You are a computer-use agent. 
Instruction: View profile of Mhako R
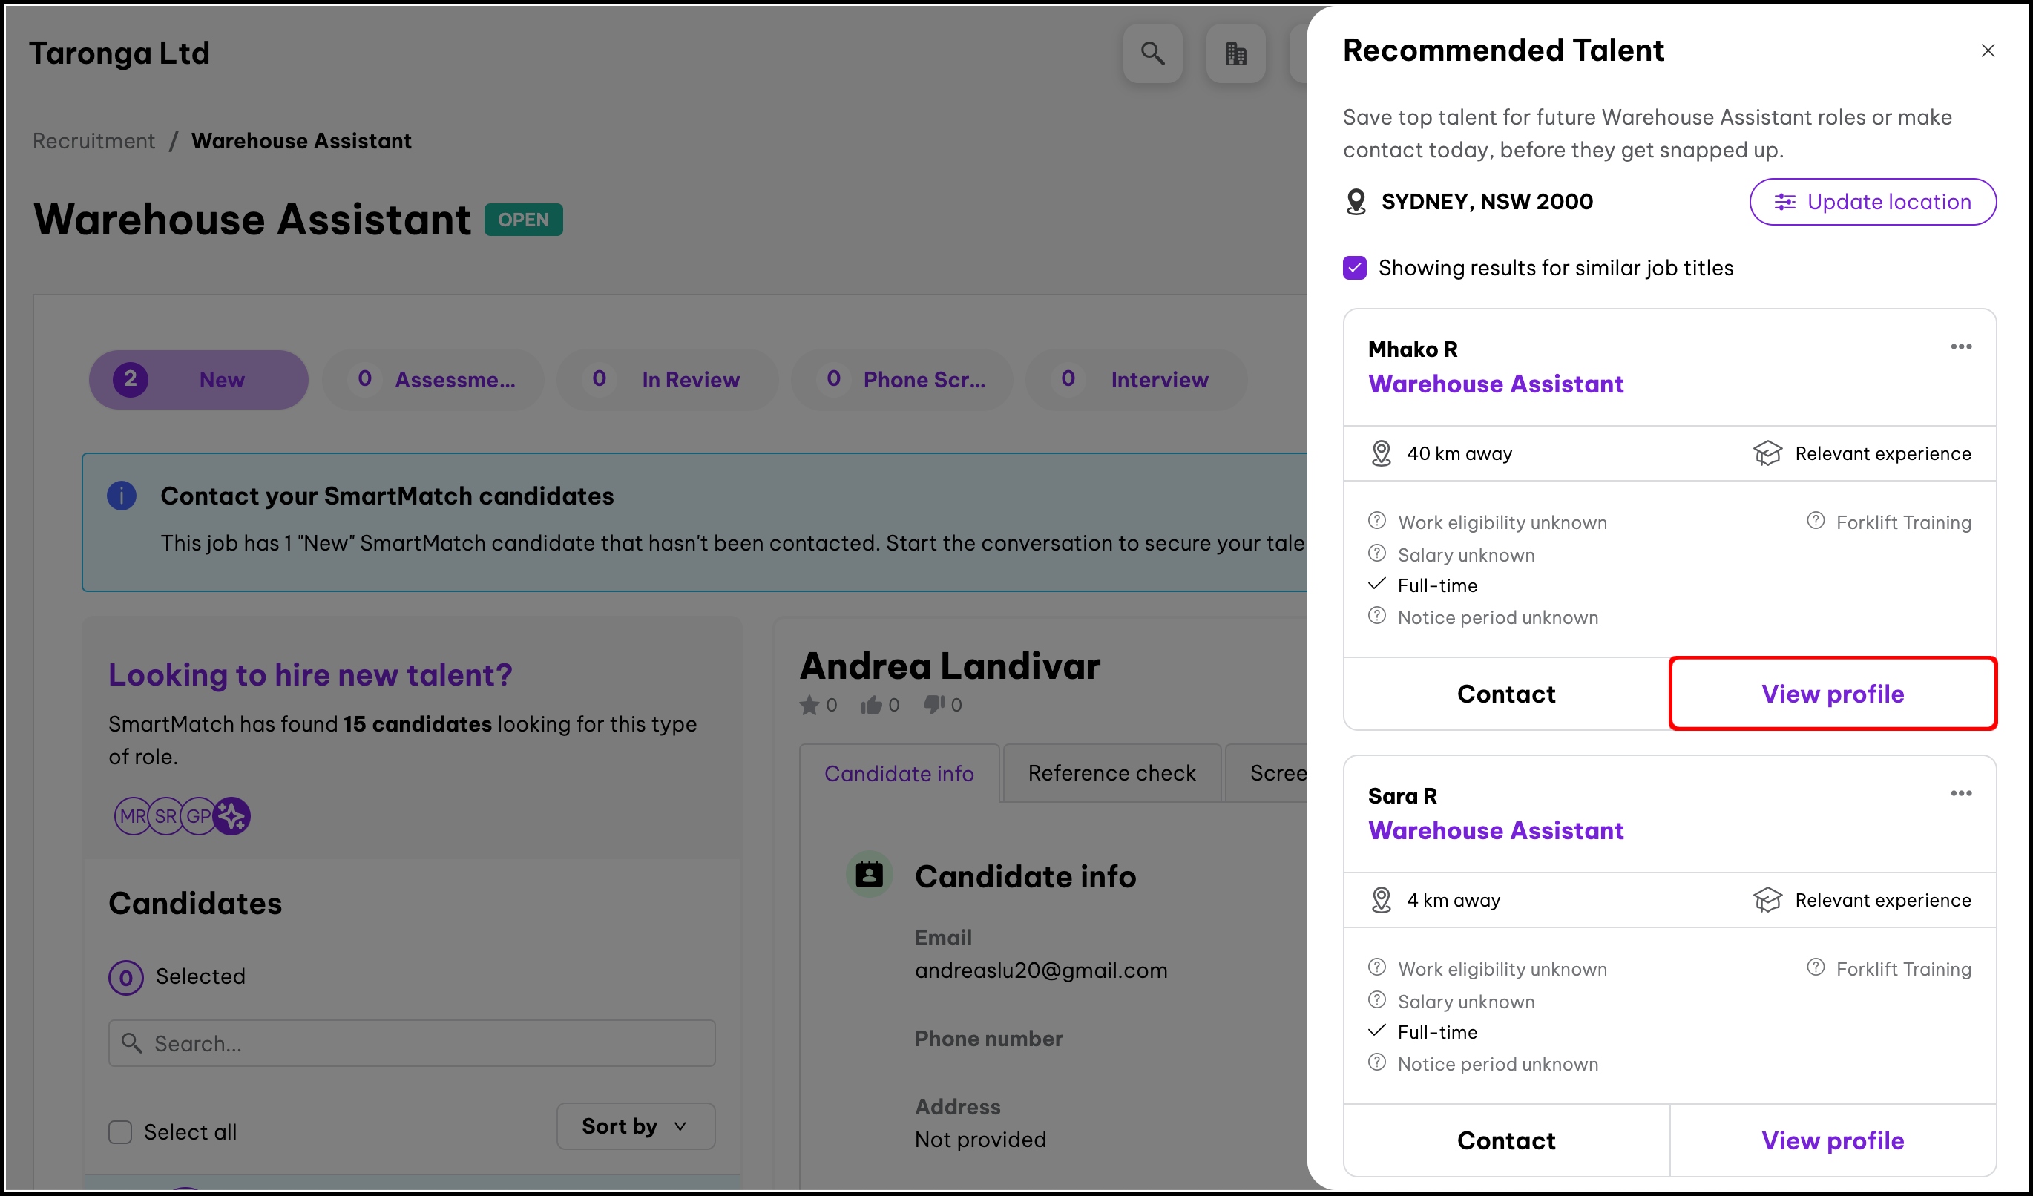1832,694
